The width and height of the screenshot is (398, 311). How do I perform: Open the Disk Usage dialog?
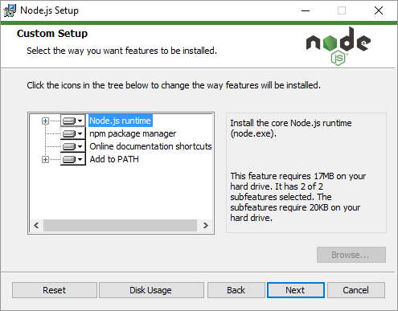[x=151, y=290]
